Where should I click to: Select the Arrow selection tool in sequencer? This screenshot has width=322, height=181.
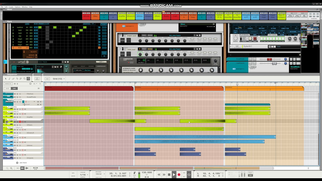pos(6,79)
